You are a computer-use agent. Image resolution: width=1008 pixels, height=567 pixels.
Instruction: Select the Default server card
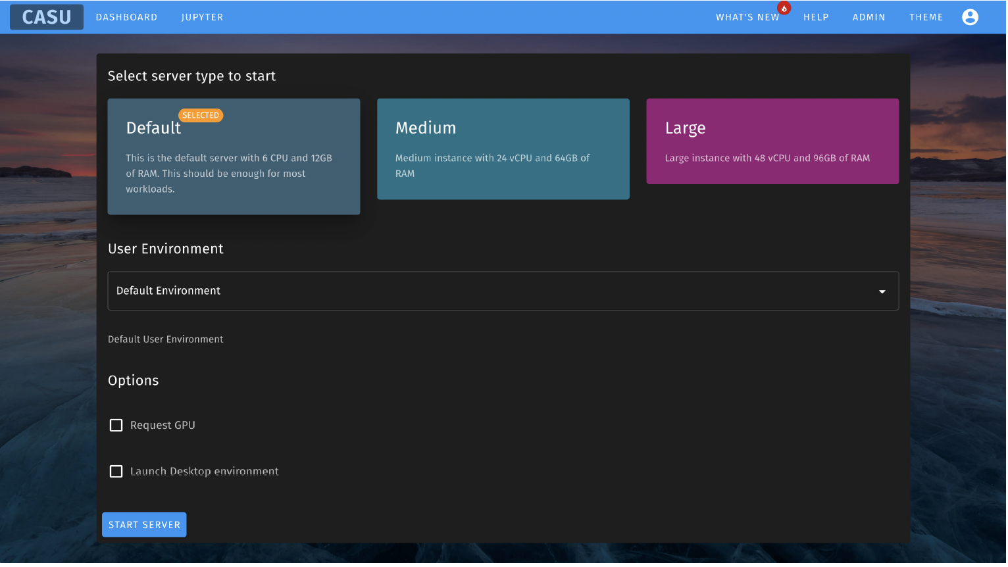(234, 157)
